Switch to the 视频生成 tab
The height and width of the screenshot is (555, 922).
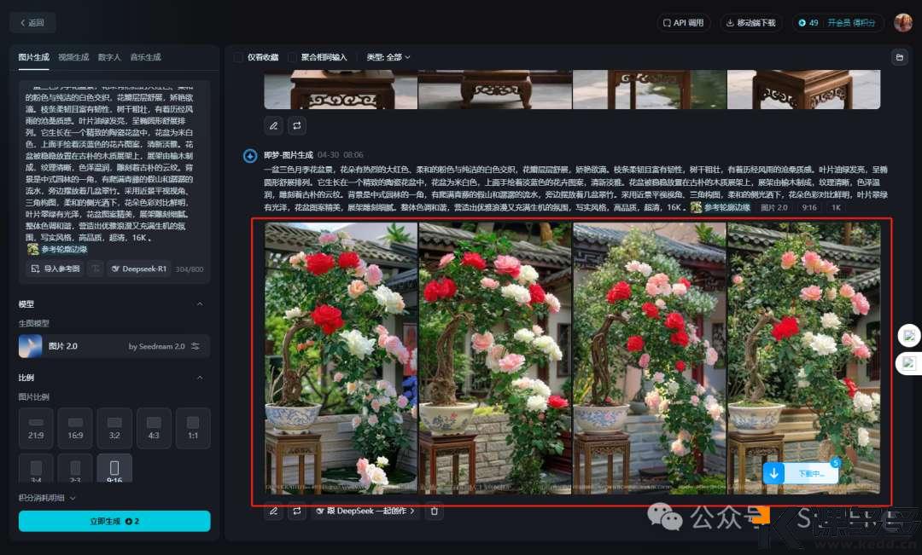click(x=73, y=57)
